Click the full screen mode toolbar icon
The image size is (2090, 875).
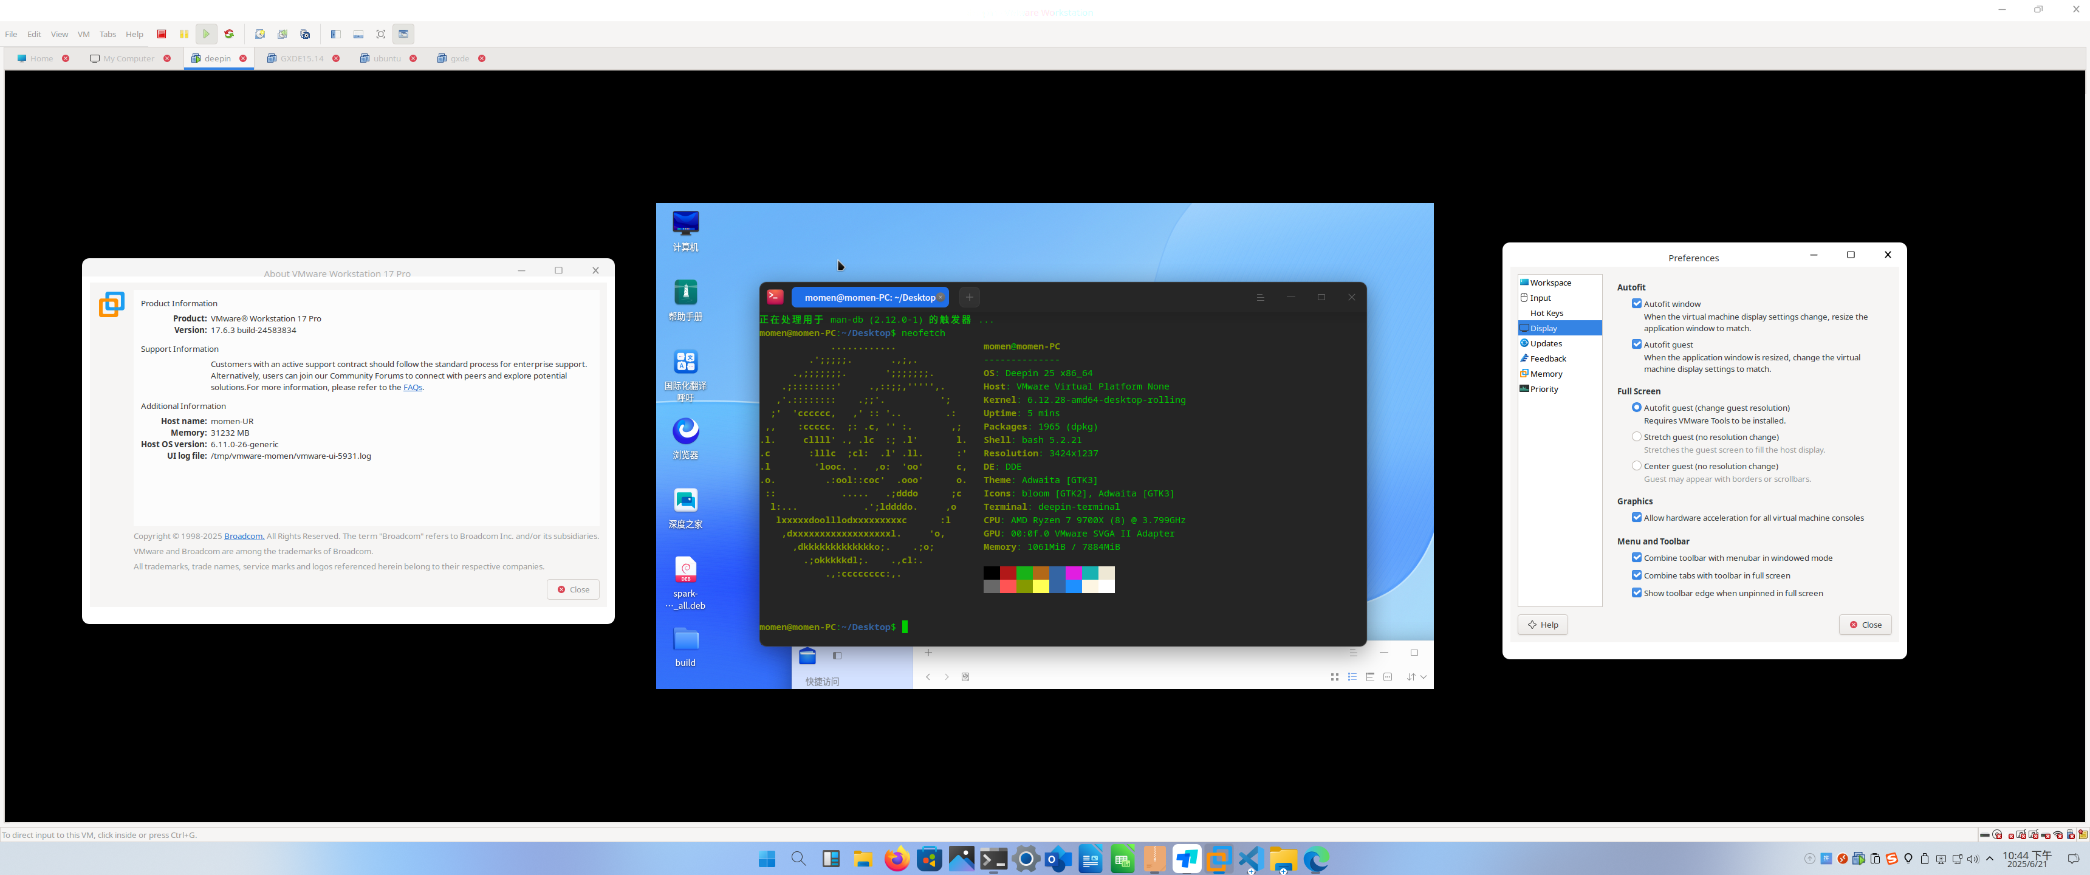pyautogui.click(x=380, y=34)
